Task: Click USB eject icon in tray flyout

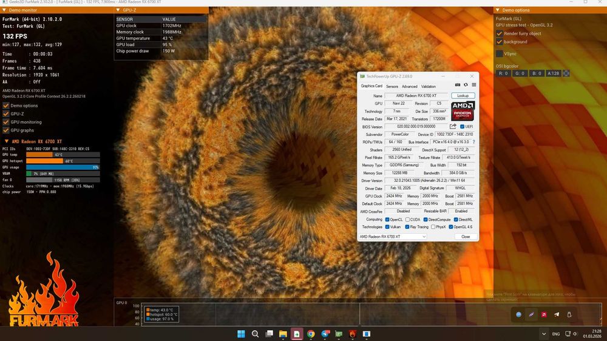Action: (x=569, y=315)
